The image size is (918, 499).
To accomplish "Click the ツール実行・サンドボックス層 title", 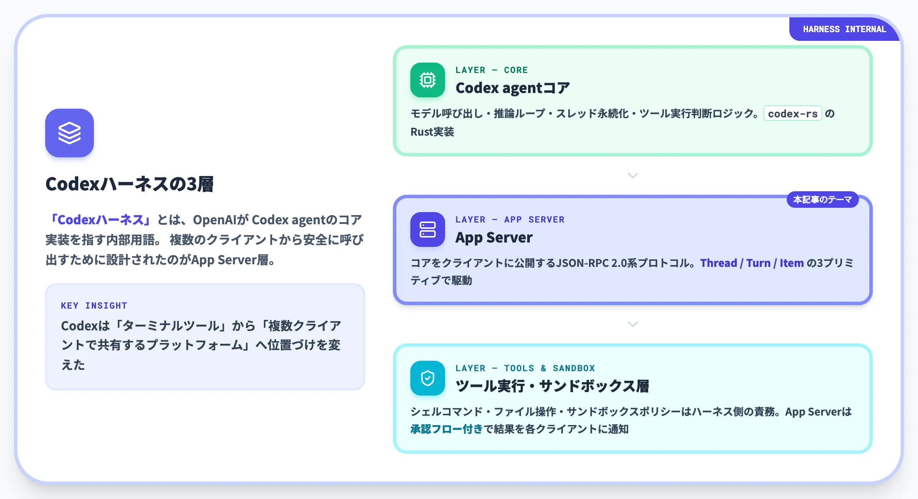I will point(552,386).
